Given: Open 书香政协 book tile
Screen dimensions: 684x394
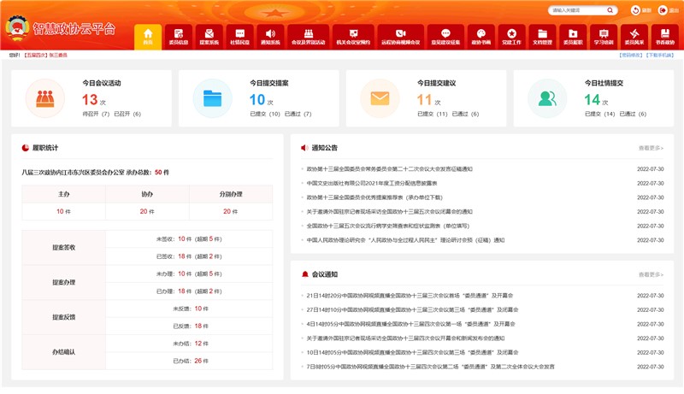Looking at the screenshot, I should pyautogui.click(x=665, y=37).
